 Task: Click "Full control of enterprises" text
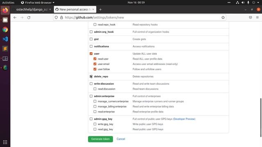[x=147, y=96]
